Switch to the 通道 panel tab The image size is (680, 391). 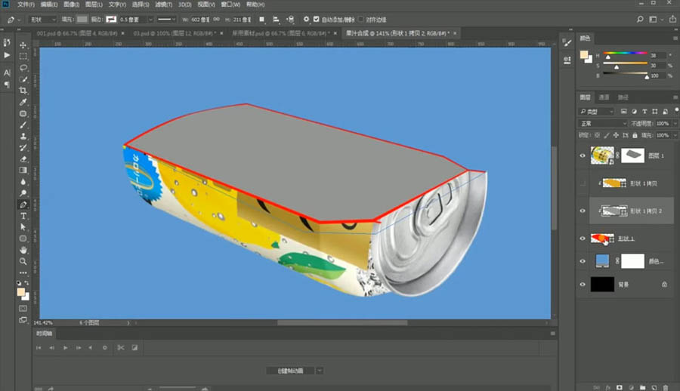point(604,97)
